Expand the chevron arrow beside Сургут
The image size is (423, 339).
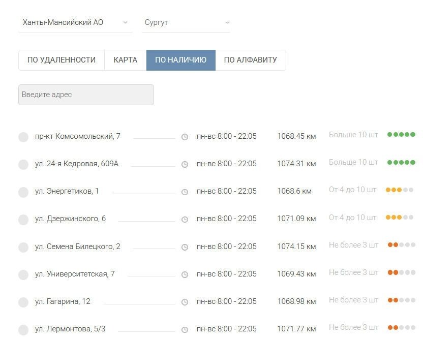(227, 22)
